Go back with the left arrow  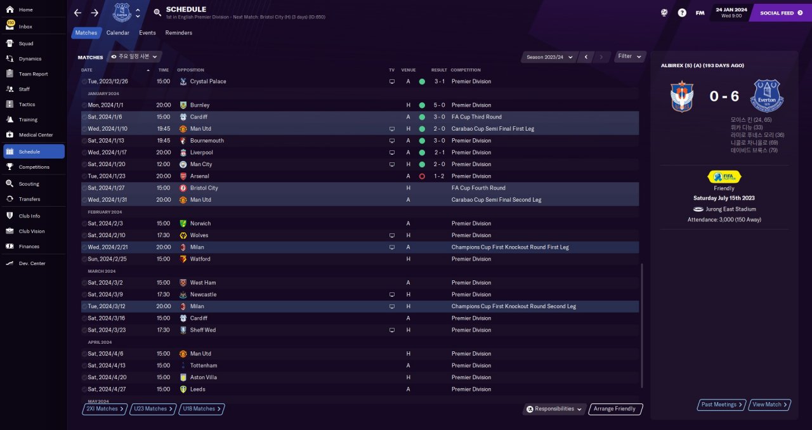click(x=77, y=13)
